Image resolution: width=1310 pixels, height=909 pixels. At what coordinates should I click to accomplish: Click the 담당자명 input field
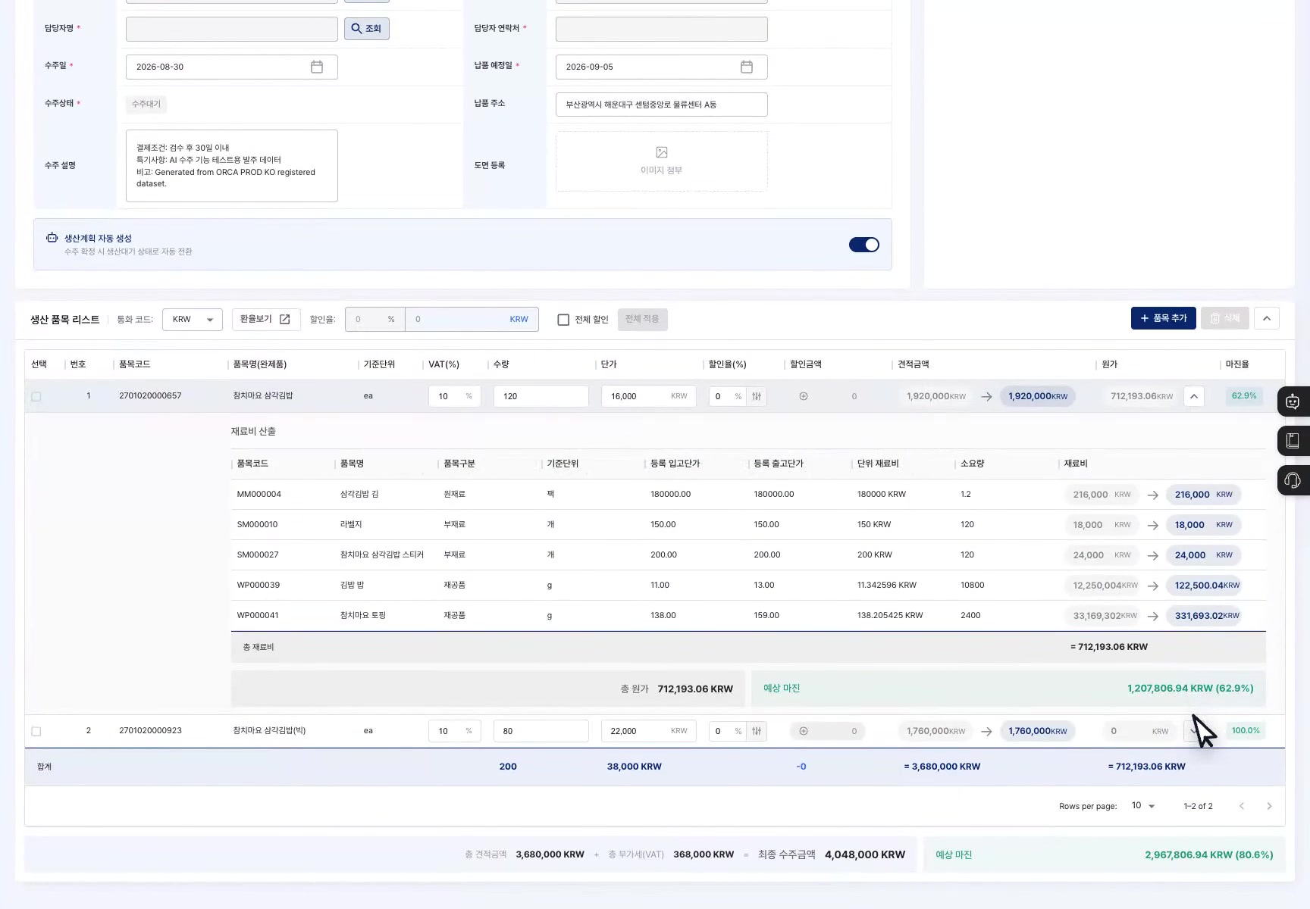(x=232, y=29)
